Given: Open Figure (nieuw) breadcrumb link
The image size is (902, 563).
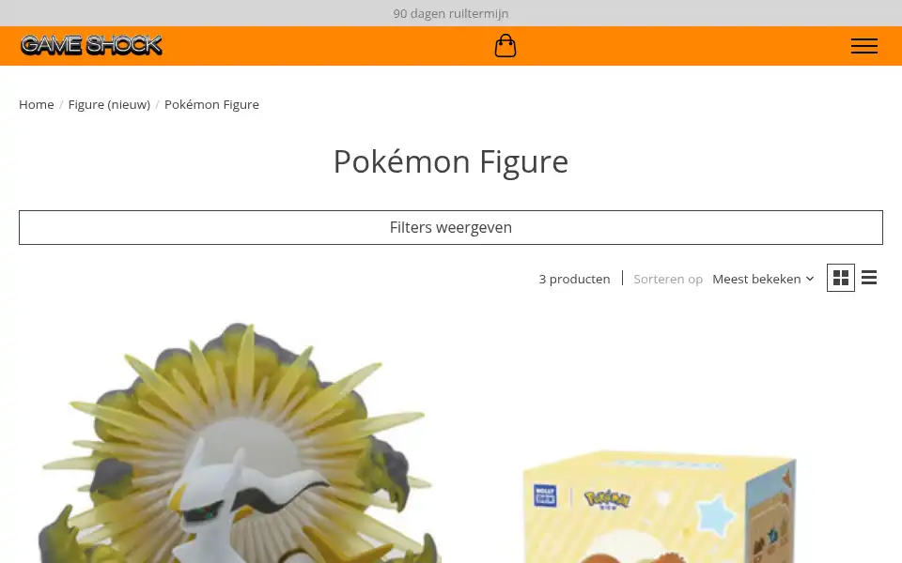Looking at the screenshot, I should coord(109,104).
